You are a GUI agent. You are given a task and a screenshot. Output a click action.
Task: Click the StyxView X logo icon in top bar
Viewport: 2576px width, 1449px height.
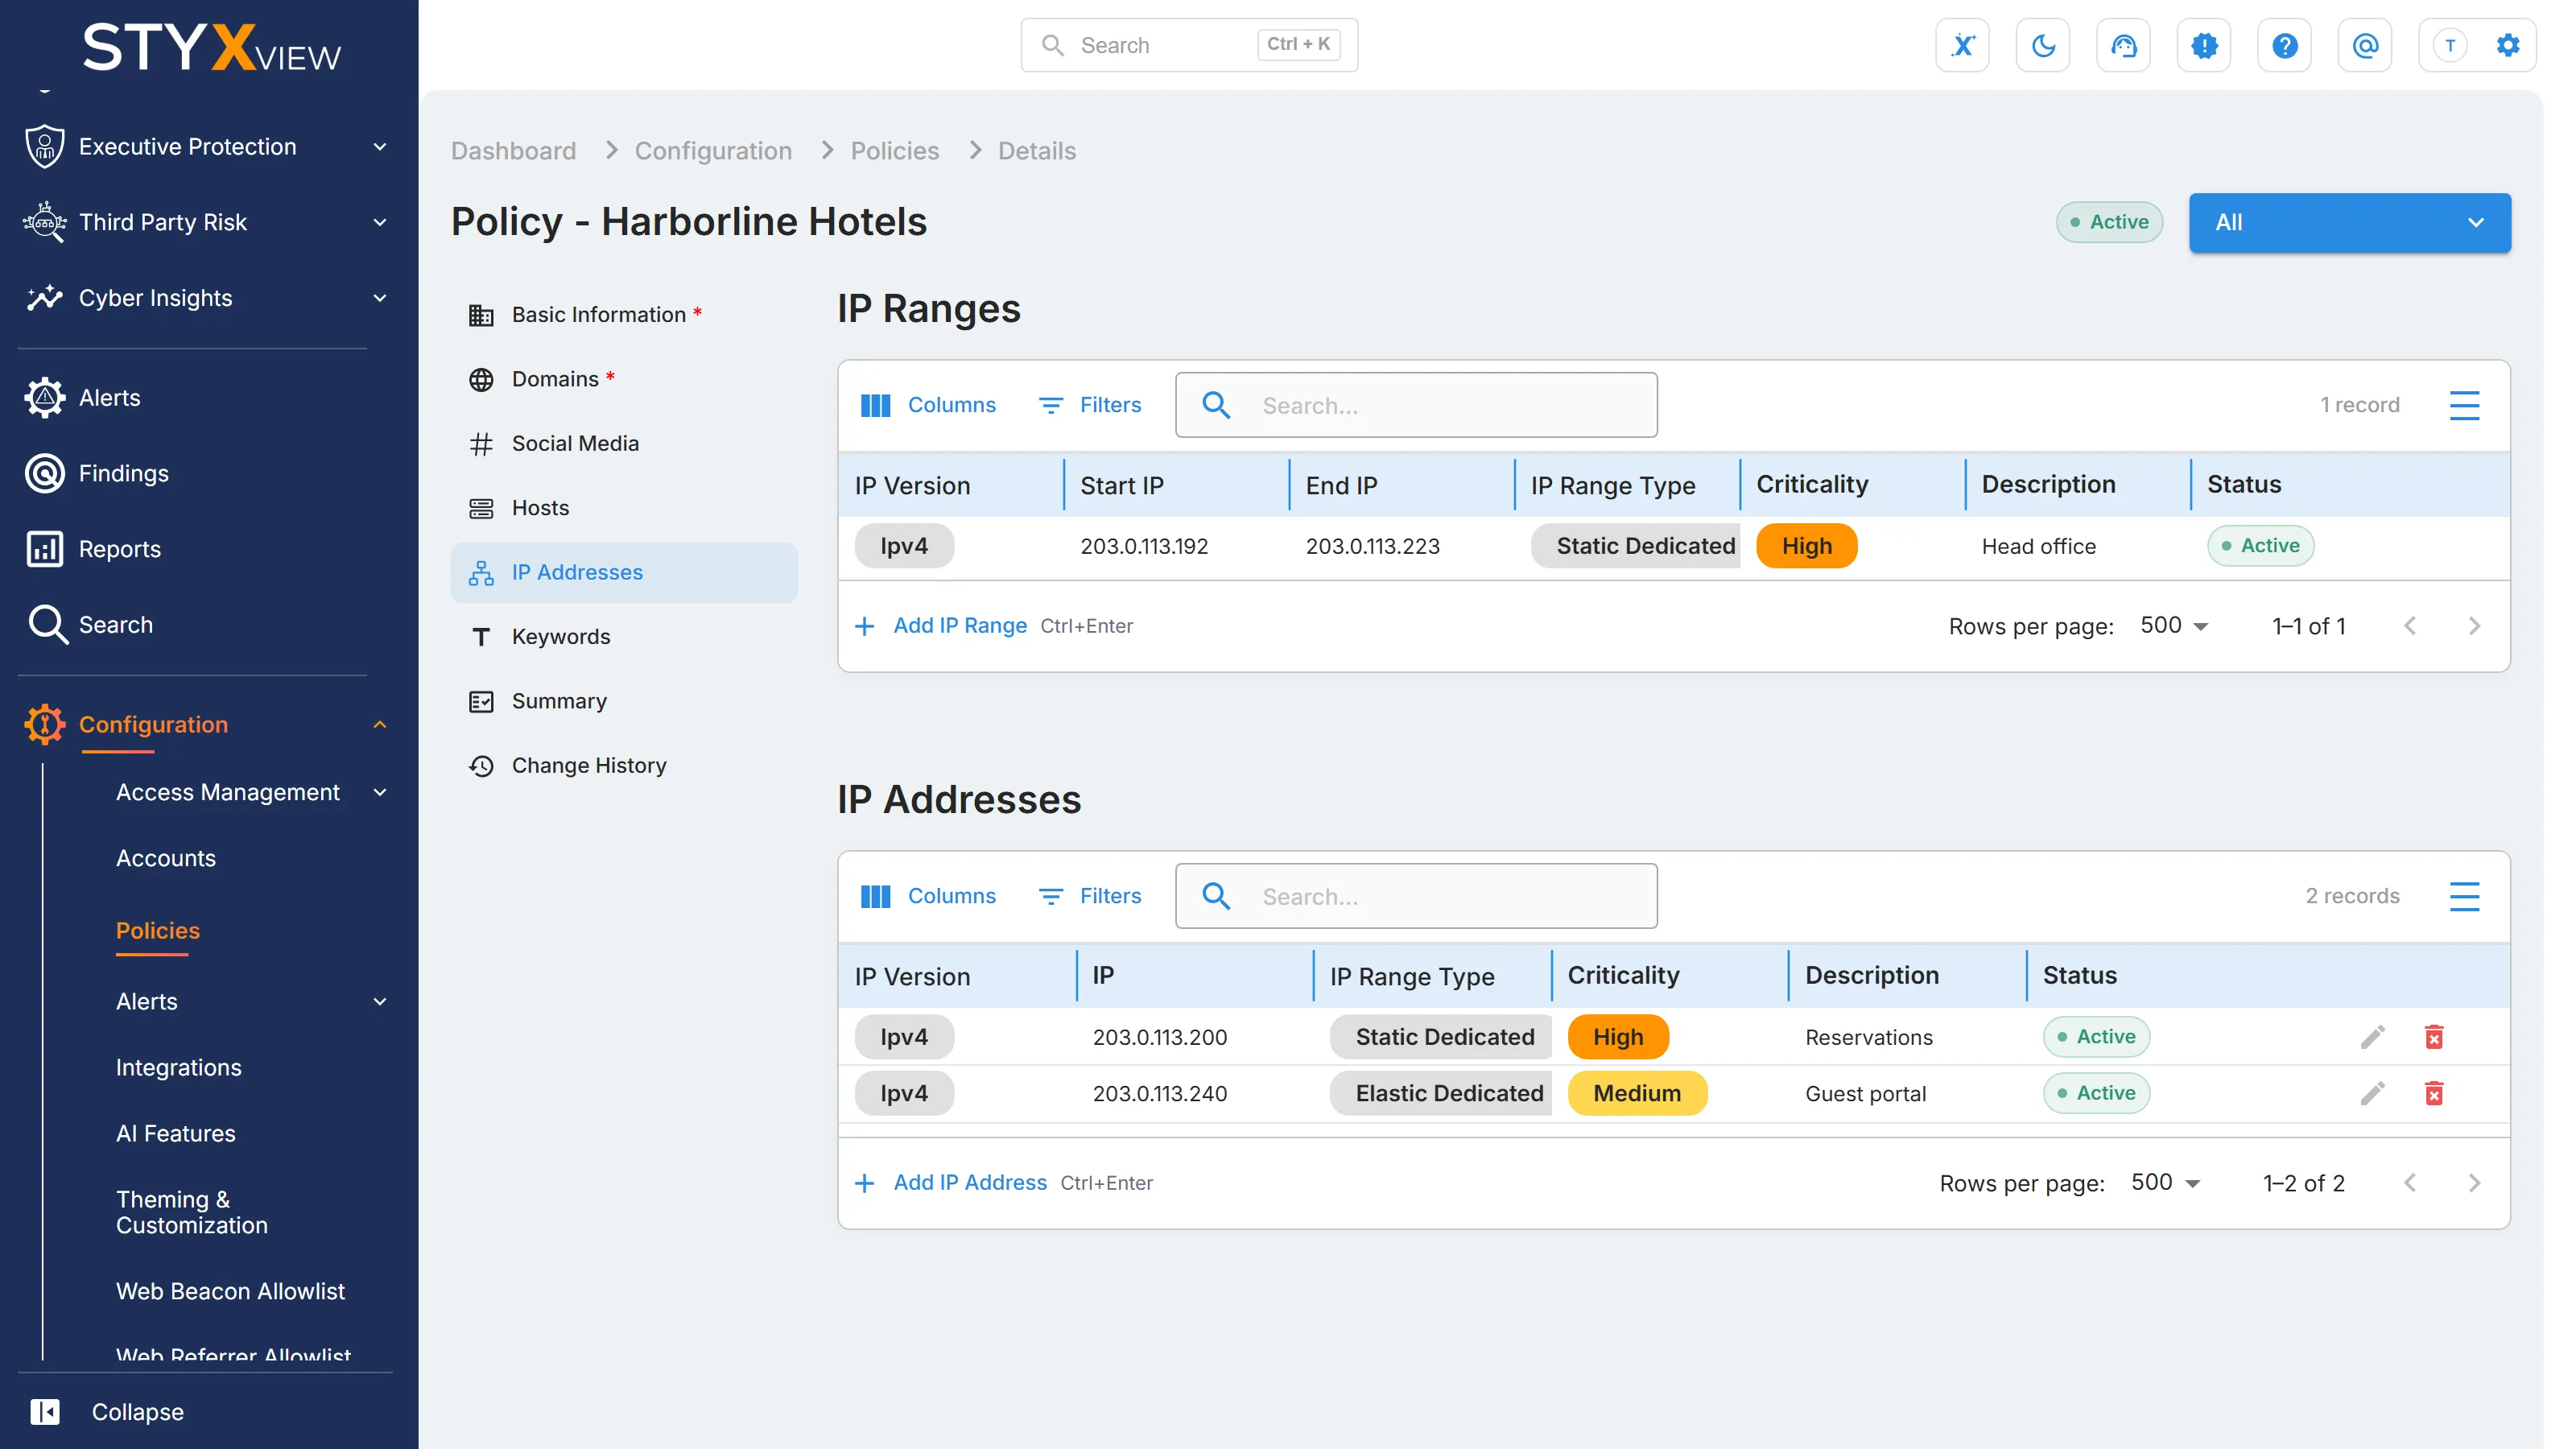pos(1962,45)
